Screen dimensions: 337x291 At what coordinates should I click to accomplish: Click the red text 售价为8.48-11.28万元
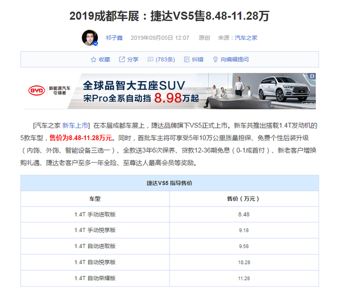pos(81,138)
